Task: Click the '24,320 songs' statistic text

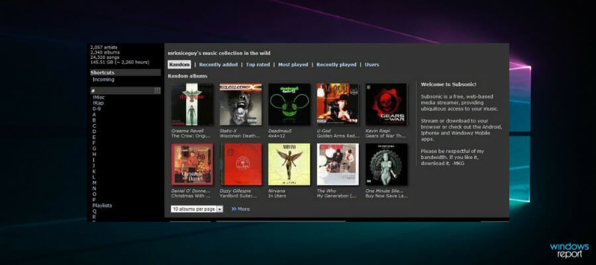Action: [x=105, y=57]
